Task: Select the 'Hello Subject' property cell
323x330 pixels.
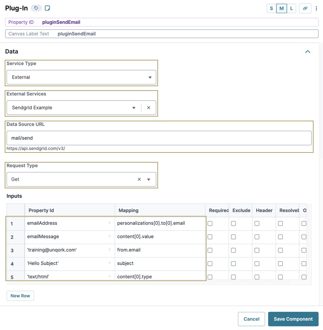Action: coord(70,263)
